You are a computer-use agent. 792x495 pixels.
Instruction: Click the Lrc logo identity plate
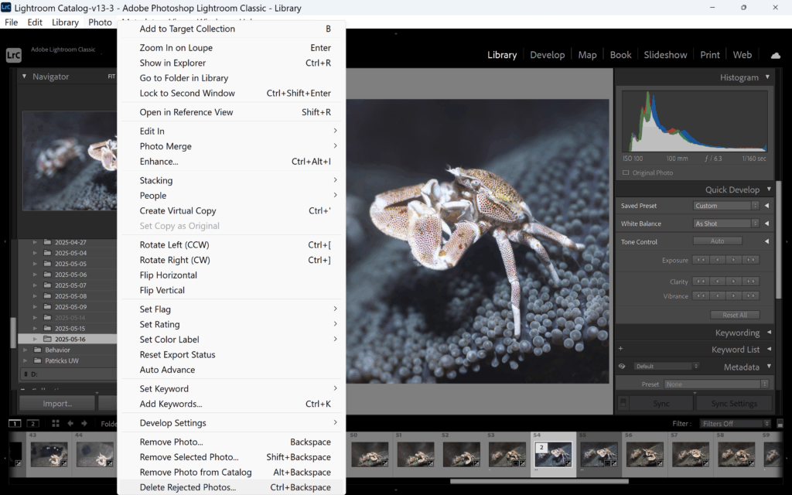point(14,55)
